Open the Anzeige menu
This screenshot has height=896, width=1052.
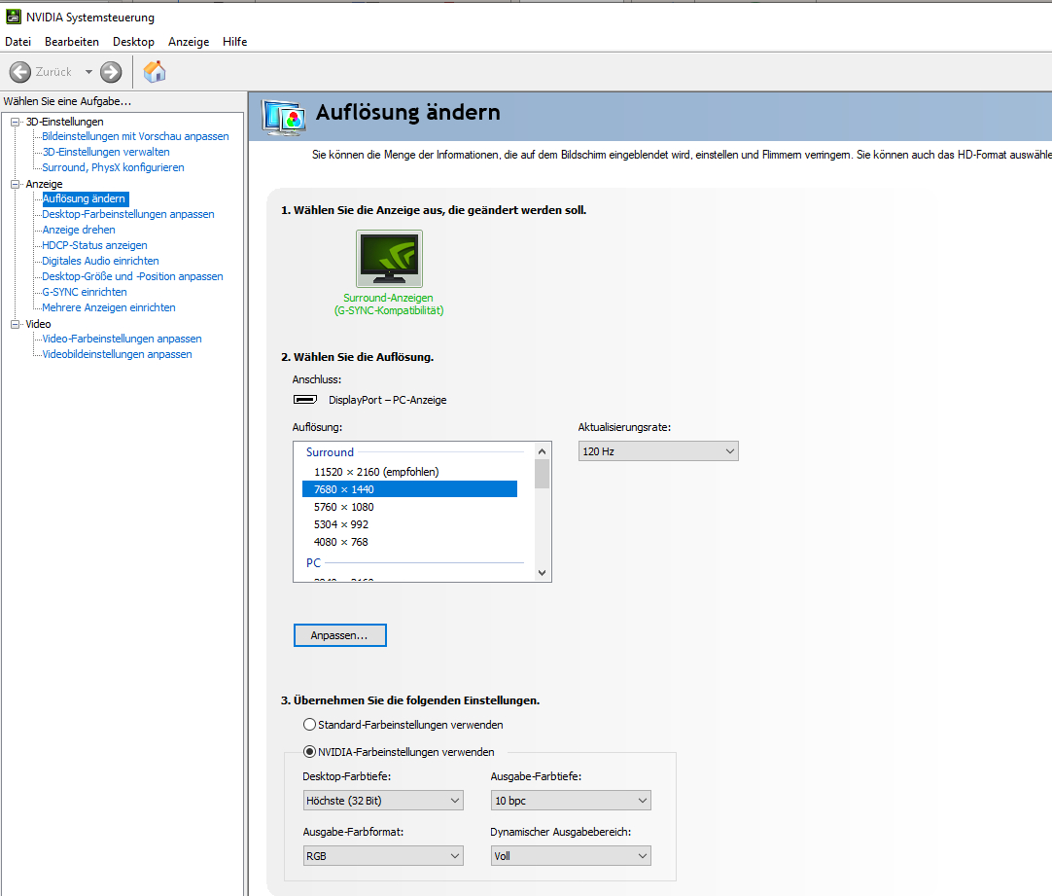click(189, 42)
